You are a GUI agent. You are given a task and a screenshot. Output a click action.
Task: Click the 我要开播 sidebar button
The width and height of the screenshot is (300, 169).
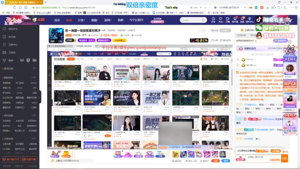29,159
